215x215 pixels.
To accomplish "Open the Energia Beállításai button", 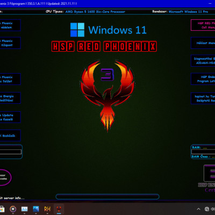I will (10, 98).
